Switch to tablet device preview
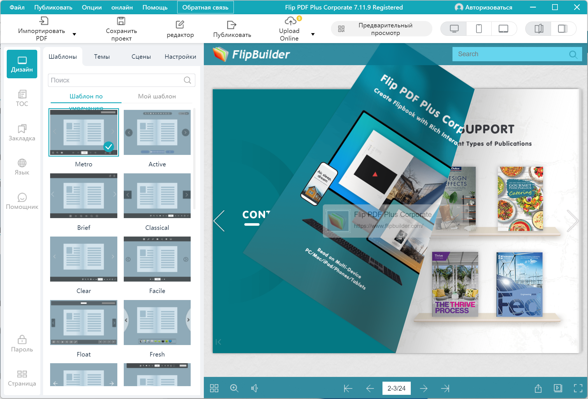The width and height of the screenshot is (588, 399). click(x=503, y=29)
